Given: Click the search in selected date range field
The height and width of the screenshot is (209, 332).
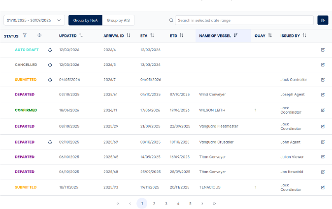Looking at the screenshot, I should click(244, 20).
